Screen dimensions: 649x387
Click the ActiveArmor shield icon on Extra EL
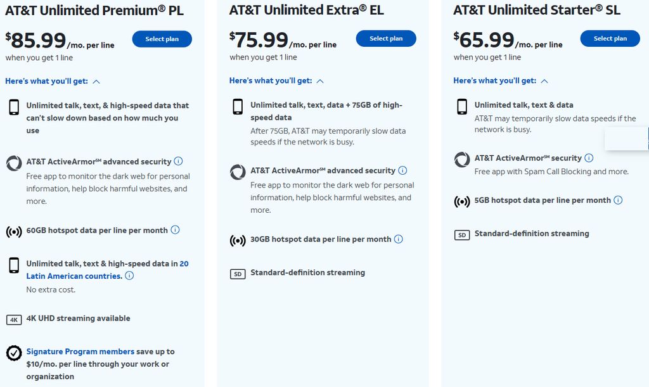pyautogui.click(x=237, y=171)
